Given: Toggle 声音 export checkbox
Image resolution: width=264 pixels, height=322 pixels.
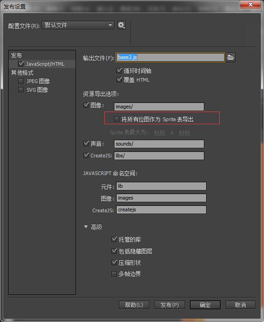Looking at the screenshot, I should coord(86,144).
